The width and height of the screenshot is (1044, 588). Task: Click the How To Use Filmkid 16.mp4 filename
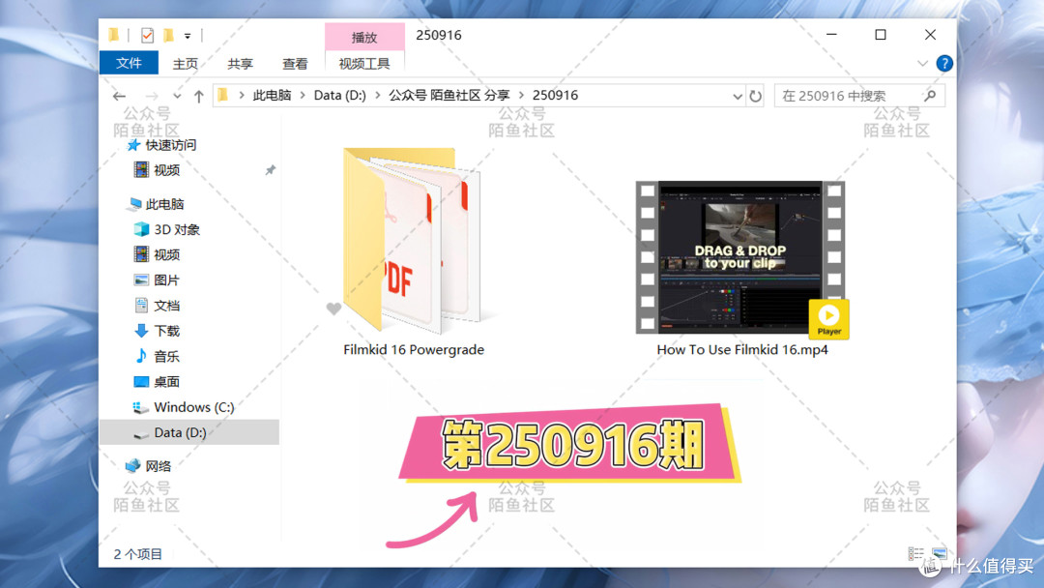pyautogui.click(x=742, y=349)
